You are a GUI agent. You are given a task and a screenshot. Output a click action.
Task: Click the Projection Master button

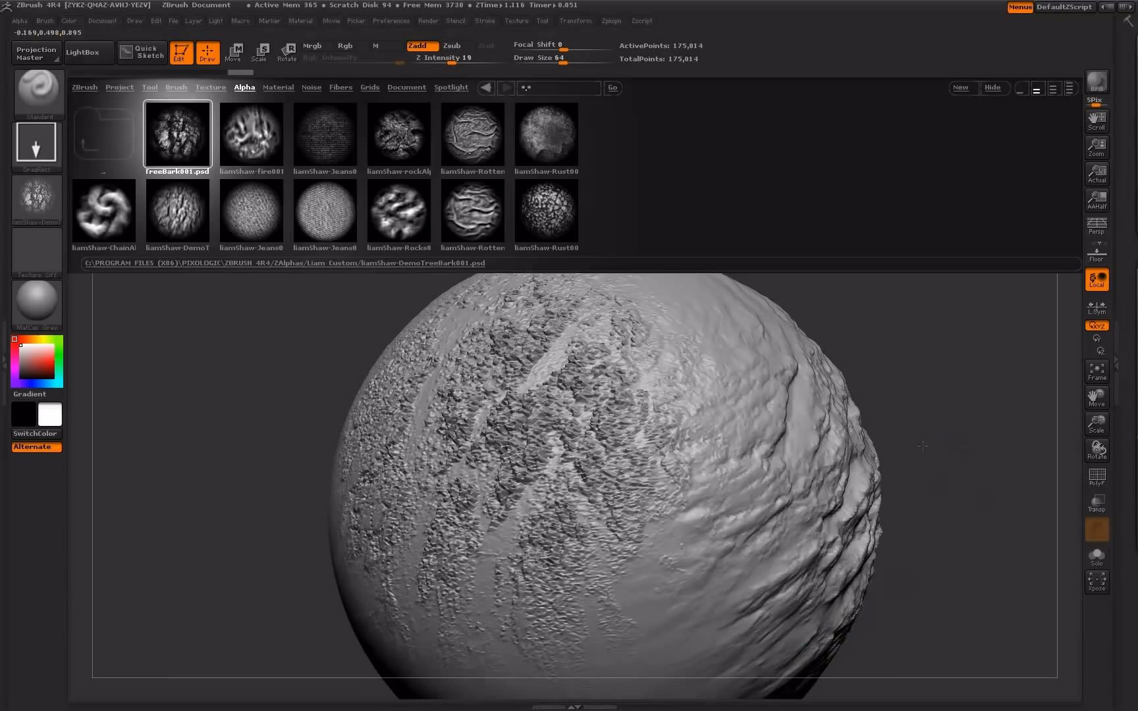36,52
